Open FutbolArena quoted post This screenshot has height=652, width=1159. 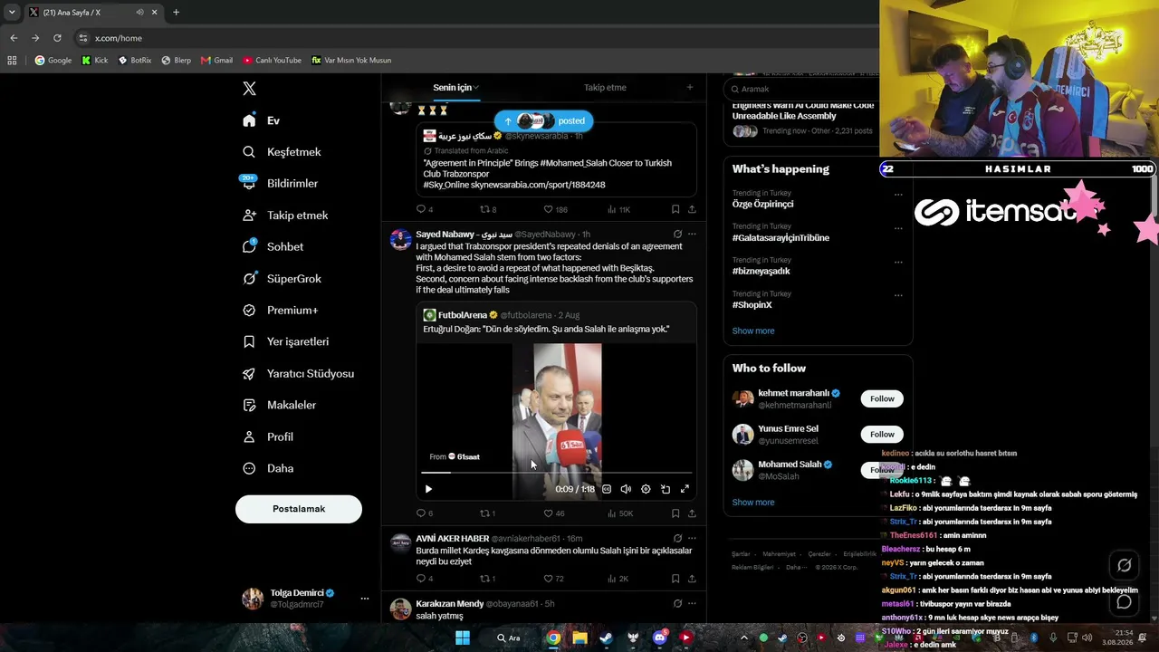[556, 402]
